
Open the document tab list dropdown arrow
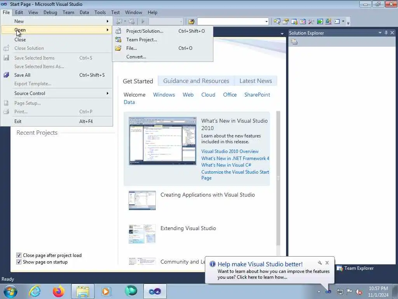click(x=282, y=34)
